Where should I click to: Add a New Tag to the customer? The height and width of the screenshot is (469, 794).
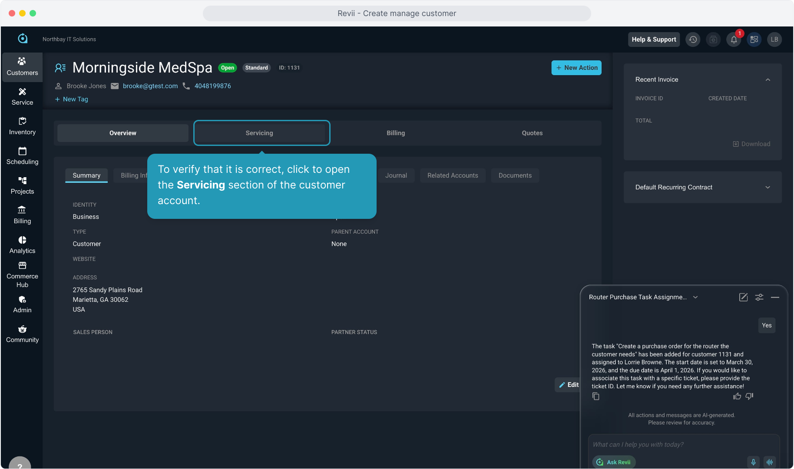(72, 99)
